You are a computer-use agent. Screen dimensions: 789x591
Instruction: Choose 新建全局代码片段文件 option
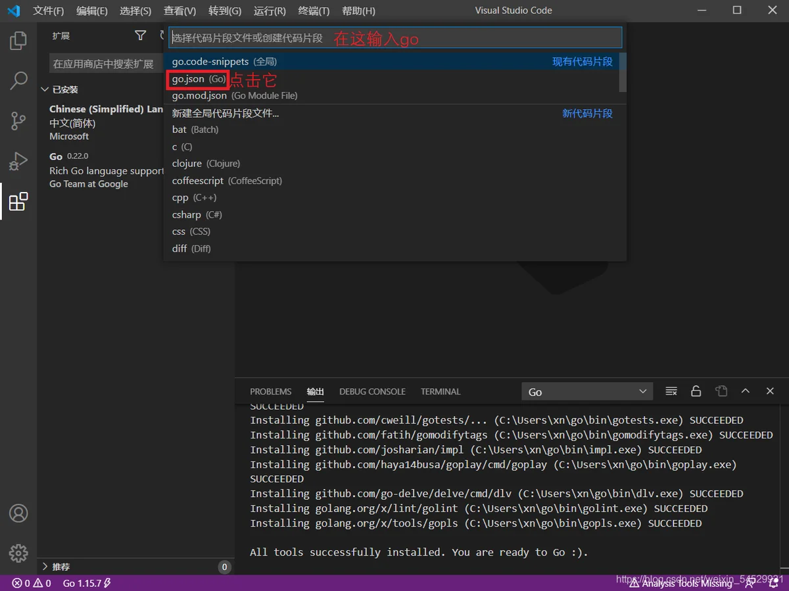391,113
